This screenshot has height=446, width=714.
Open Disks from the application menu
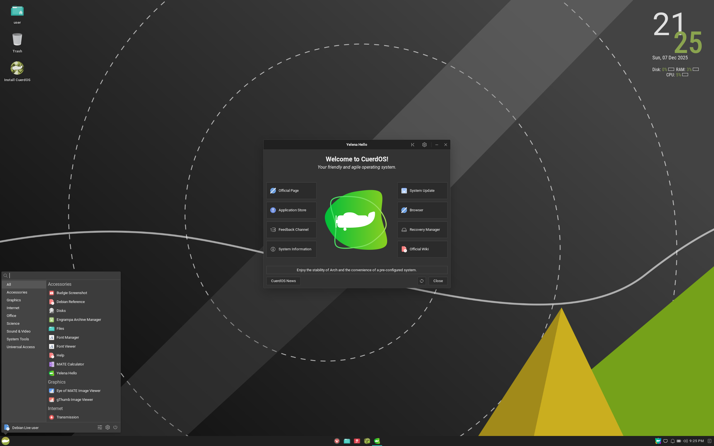83,311
